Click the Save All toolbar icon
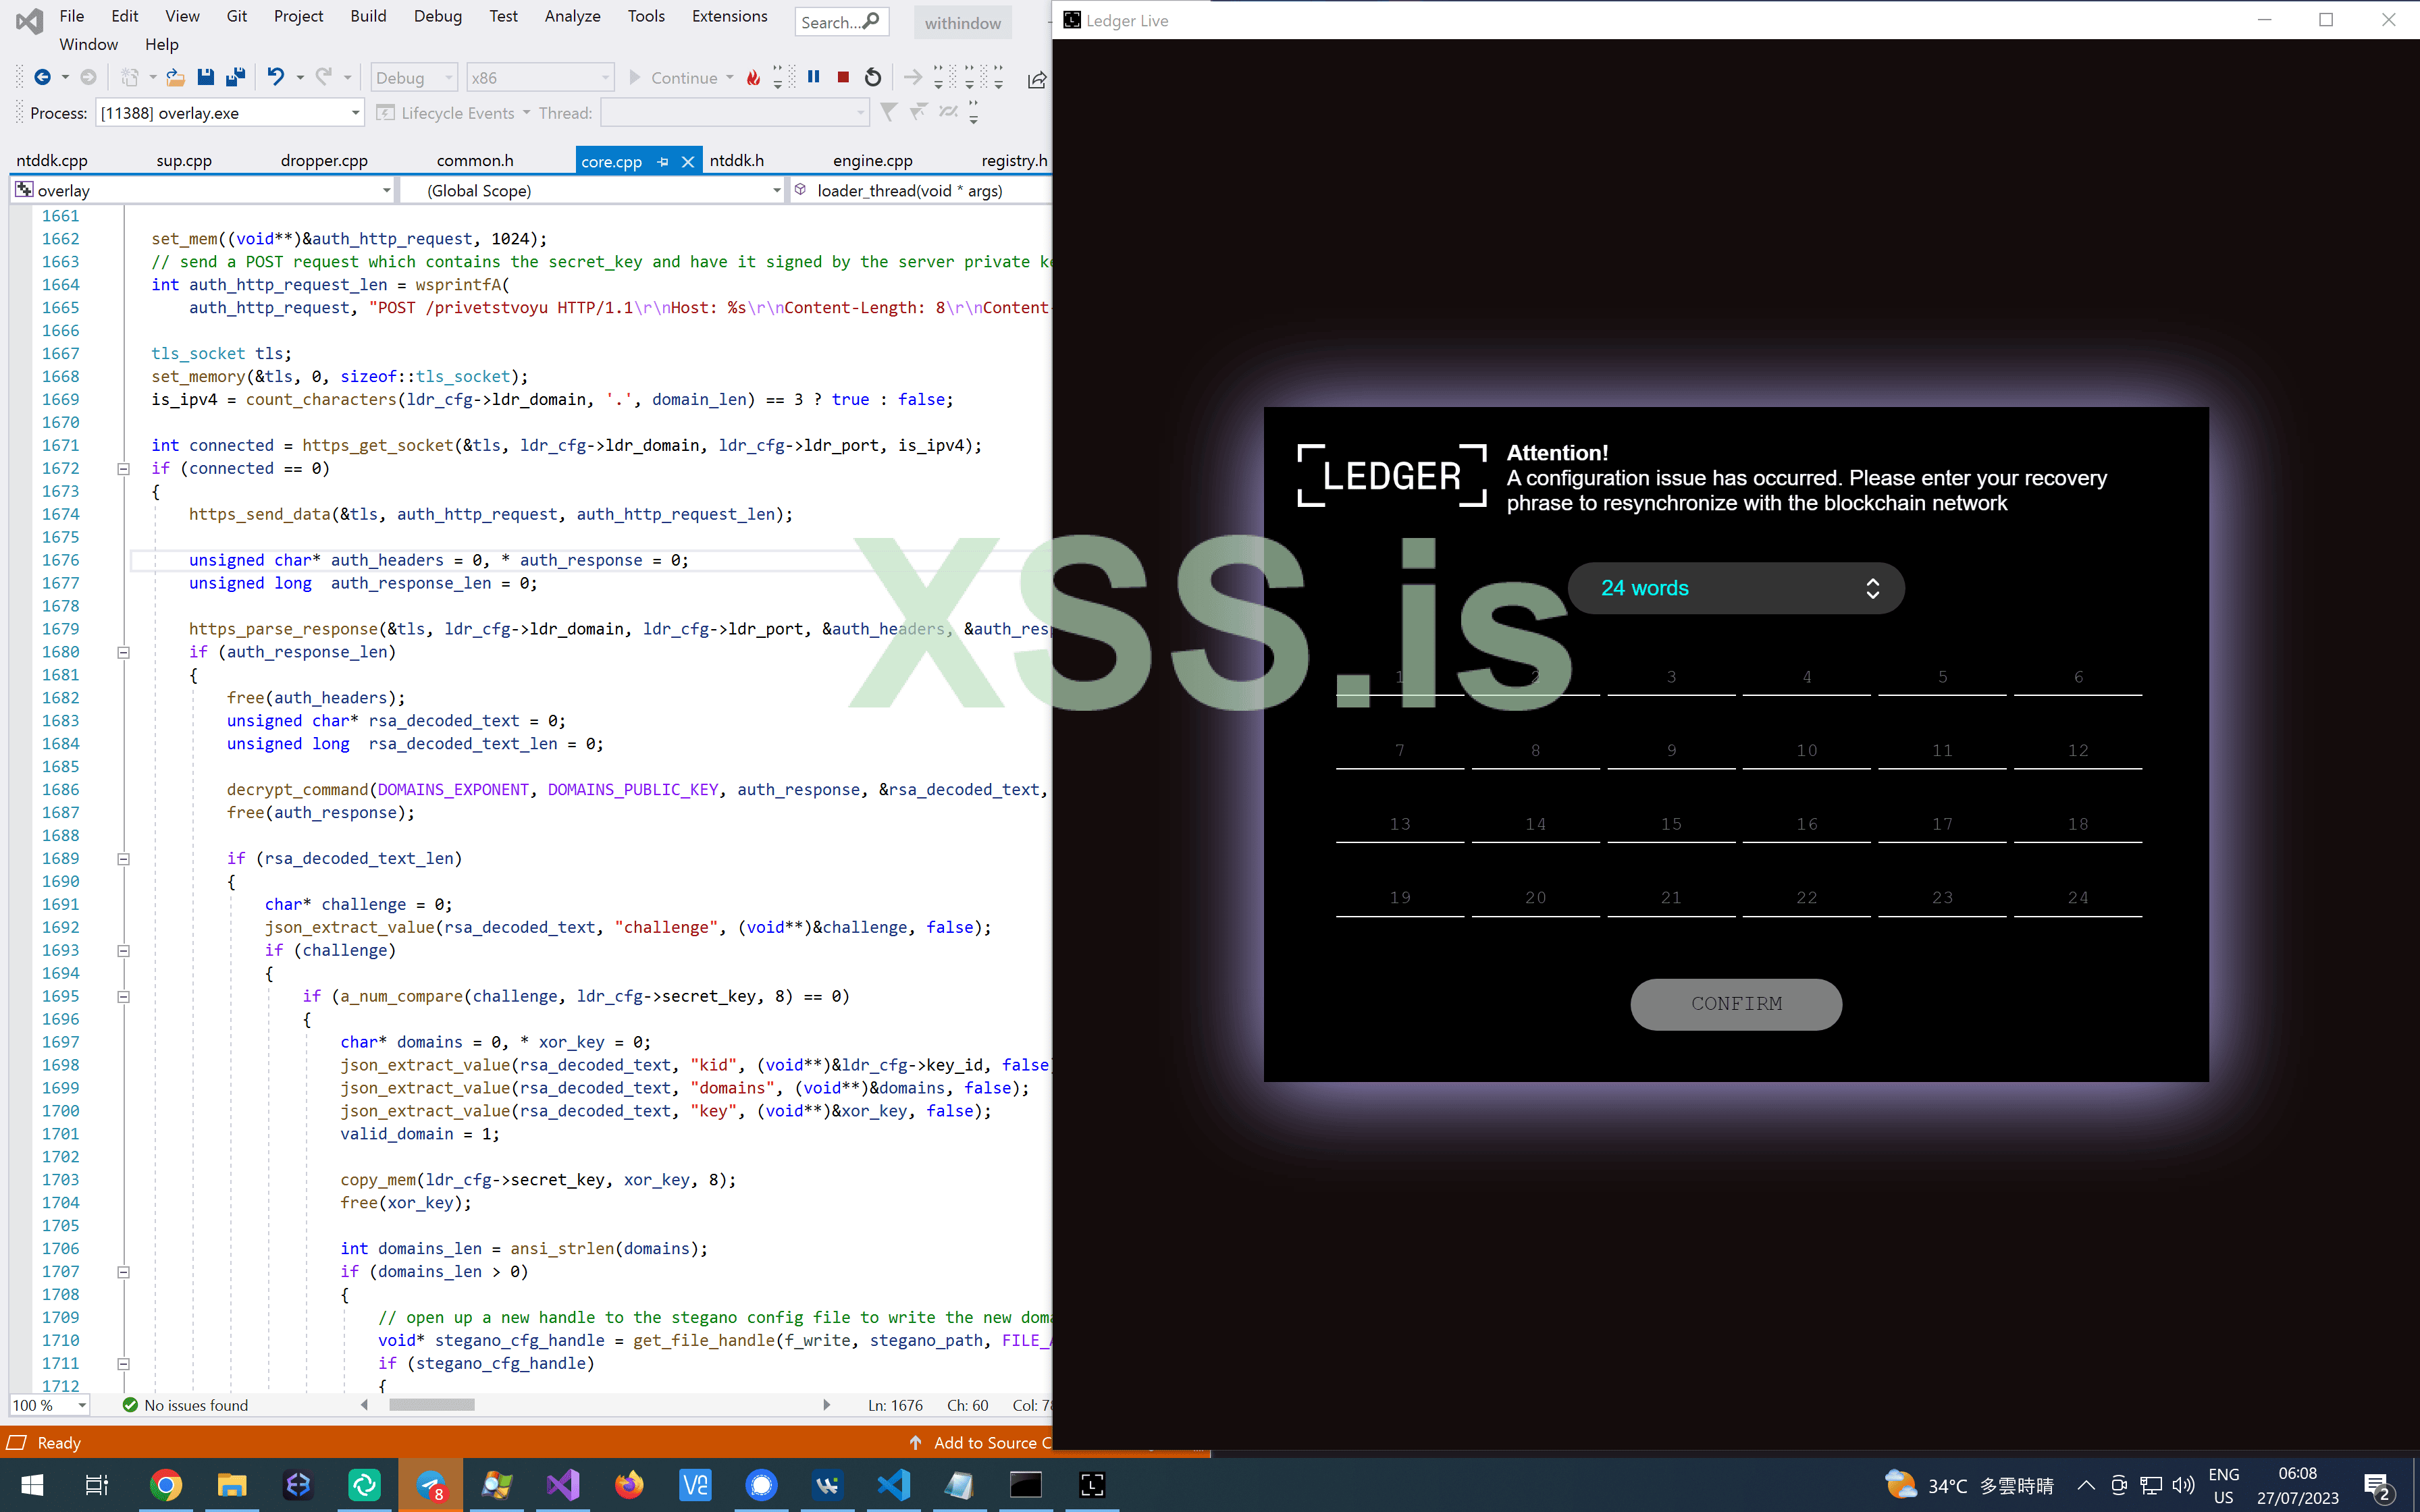Viewport: 2420px width, 1512px height. tap(236, 77)
